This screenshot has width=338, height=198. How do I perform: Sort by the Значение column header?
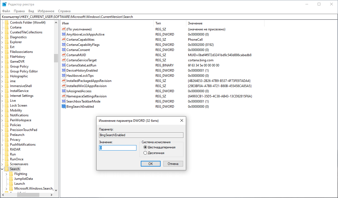coord(225,23)
